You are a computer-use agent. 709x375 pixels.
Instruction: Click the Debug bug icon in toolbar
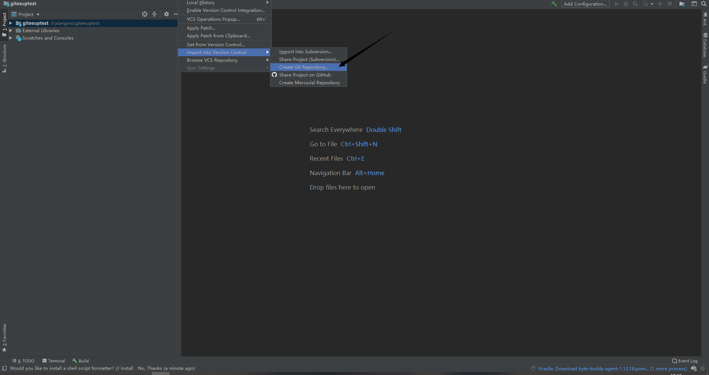tap(626, 4)
